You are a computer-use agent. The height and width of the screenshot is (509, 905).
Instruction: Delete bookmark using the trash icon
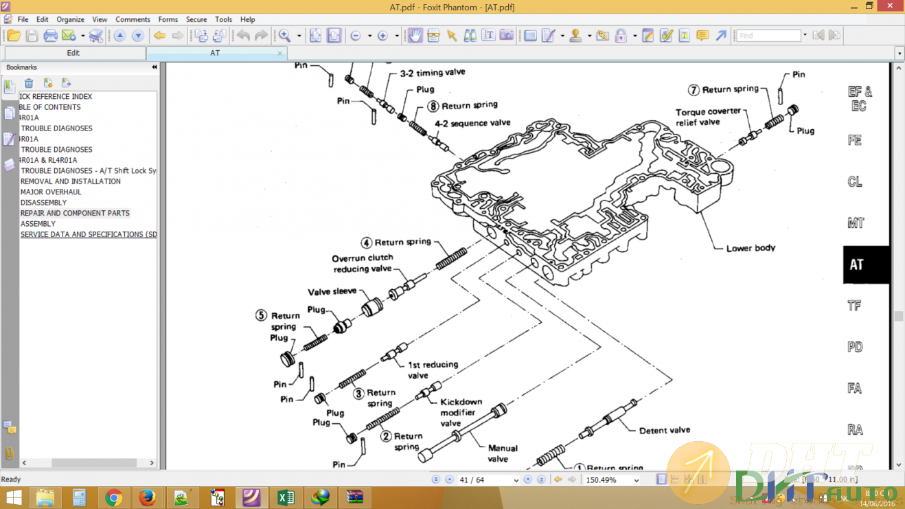click(29, 83)
